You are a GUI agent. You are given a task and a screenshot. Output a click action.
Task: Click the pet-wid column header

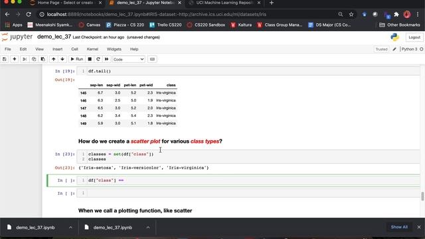pos(146,85)
